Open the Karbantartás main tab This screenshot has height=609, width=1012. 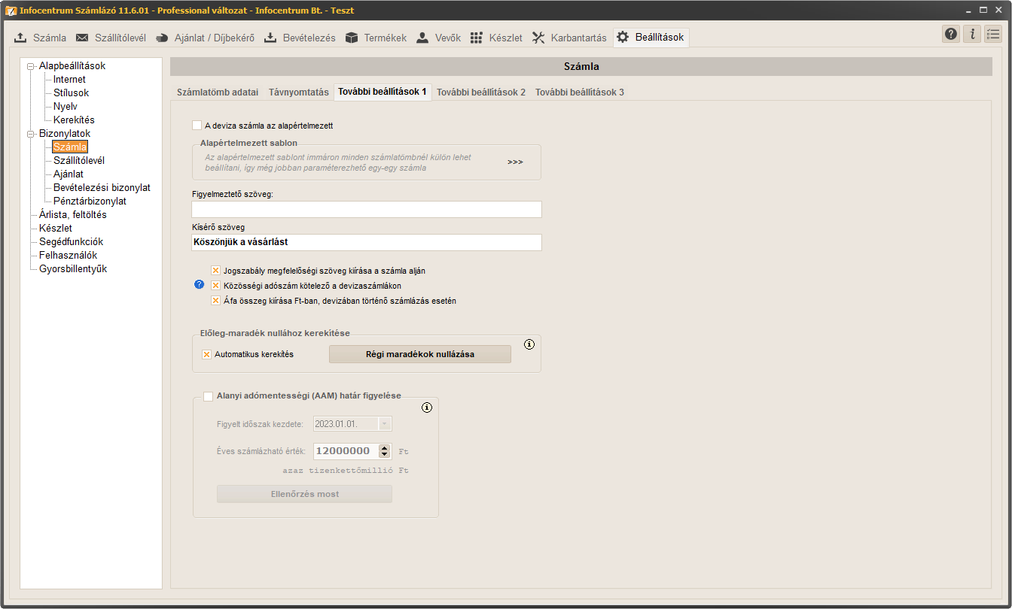(x=569, y=38)
